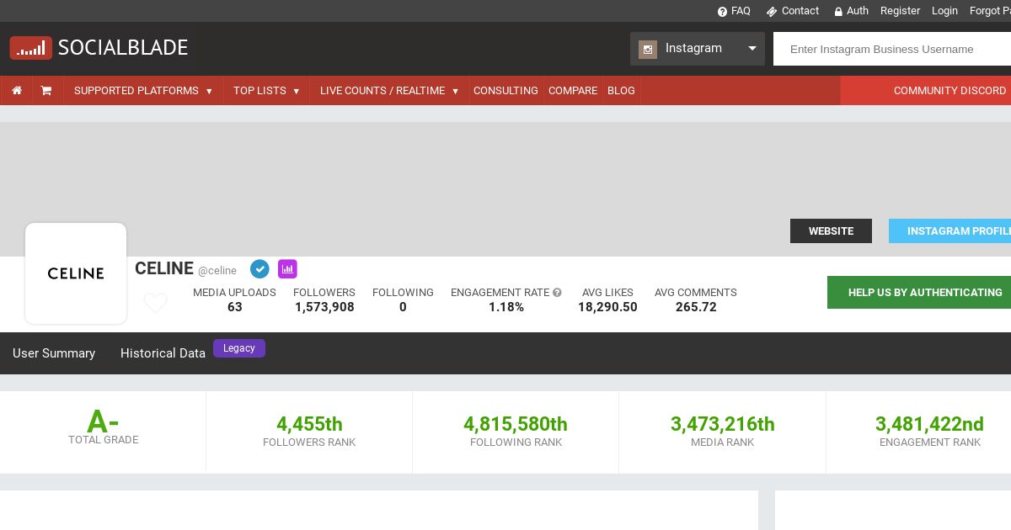Open the Auth link

click(x=858, y=11)
